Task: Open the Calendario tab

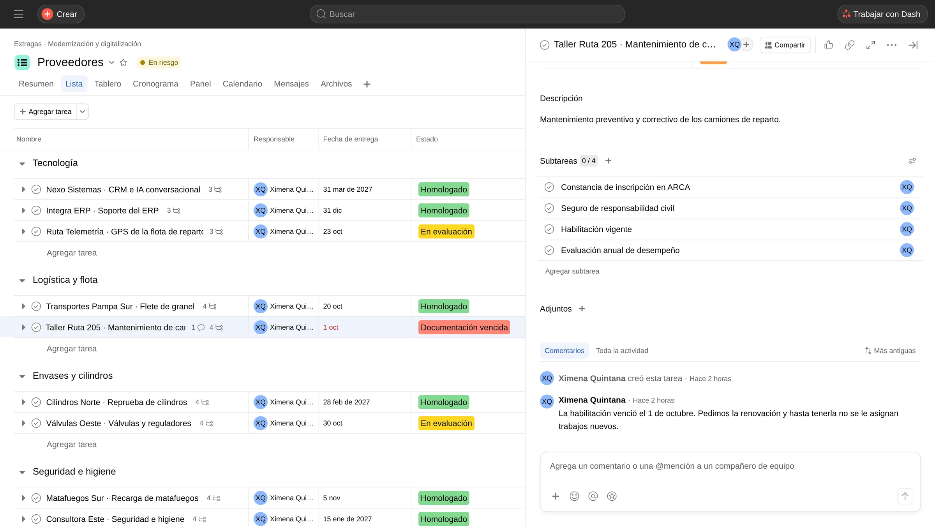Action: click(x=242, y=84)
